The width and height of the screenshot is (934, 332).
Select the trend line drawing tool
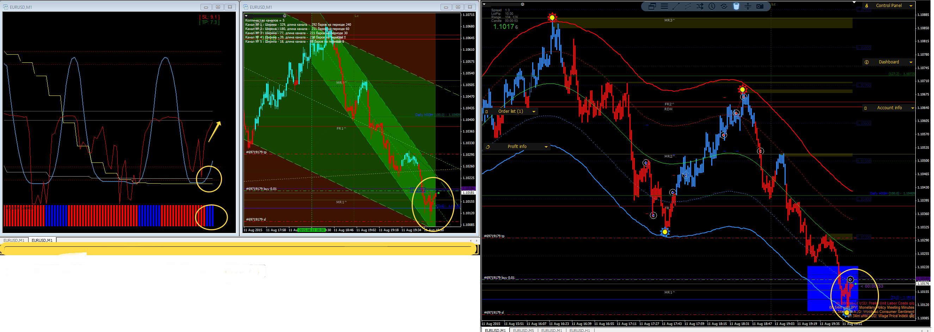click(x=676, y=6)
